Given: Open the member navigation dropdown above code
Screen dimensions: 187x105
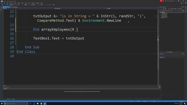Looking at the screenshot, I should [132, 8].
